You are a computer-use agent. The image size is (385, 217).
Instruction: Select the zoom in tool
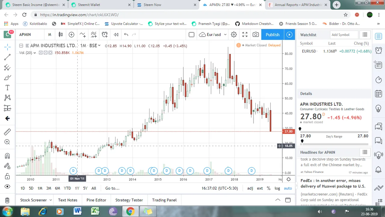[8, 142]
